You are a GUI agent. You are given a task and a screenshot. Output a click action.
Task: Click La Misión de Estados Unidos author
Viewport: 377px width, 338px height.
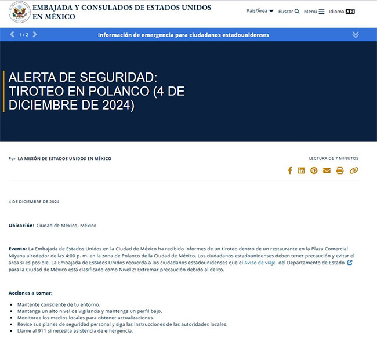[64, 158]
